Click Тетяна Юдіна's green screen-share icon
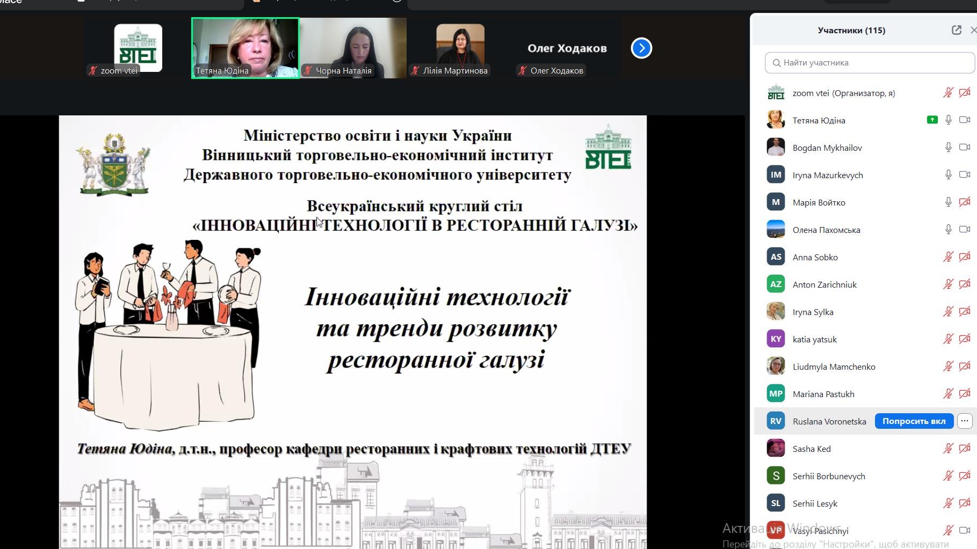Viewport: 977px width, 549px height. click(932, 120)
